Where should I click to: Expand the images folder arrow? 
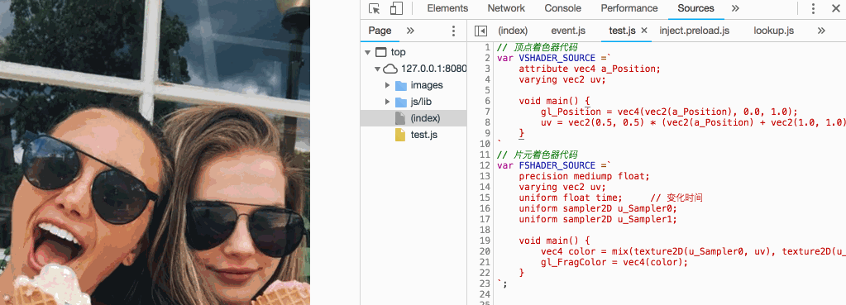[387, 85]
